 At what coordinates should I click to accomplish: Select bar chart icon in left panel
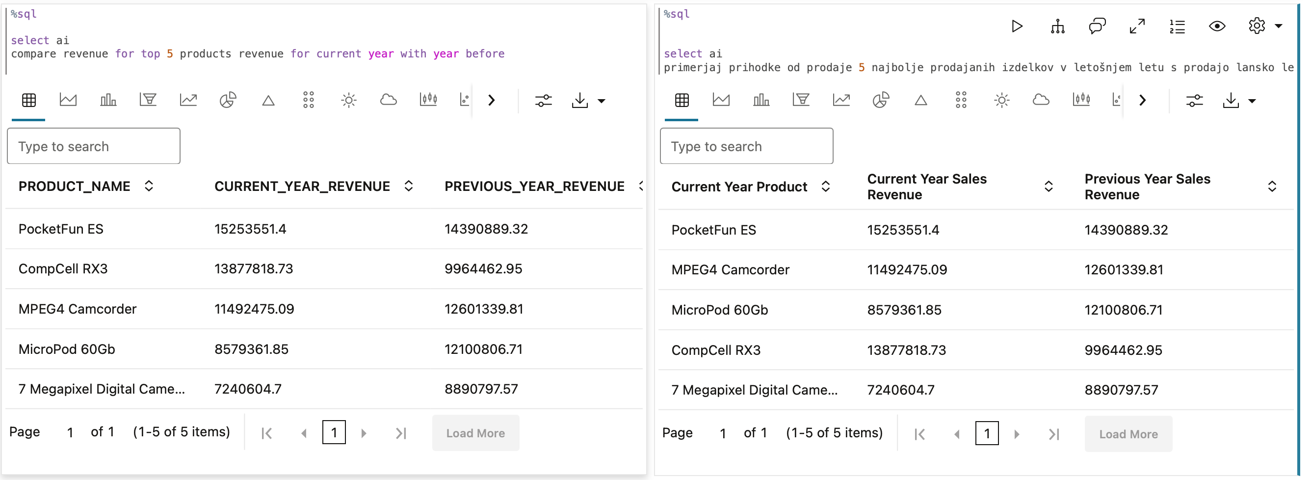point(108,100)
